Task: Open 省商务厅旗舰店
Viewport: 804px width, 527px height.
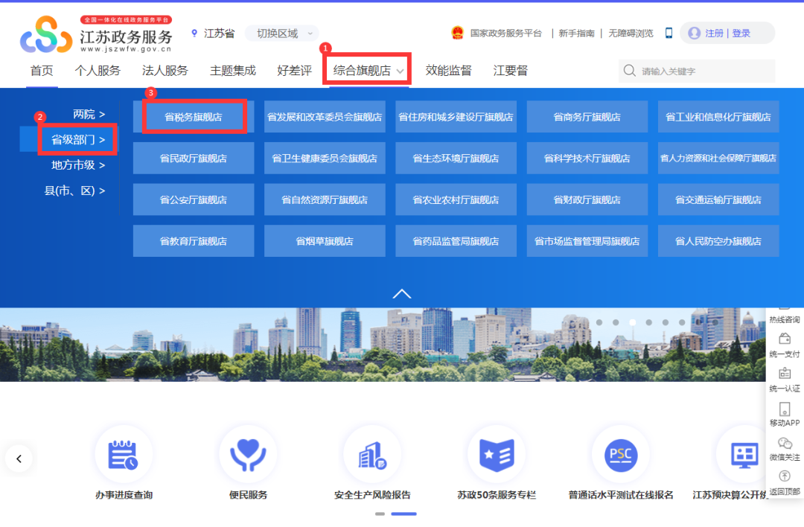Action: pos(587,117)
